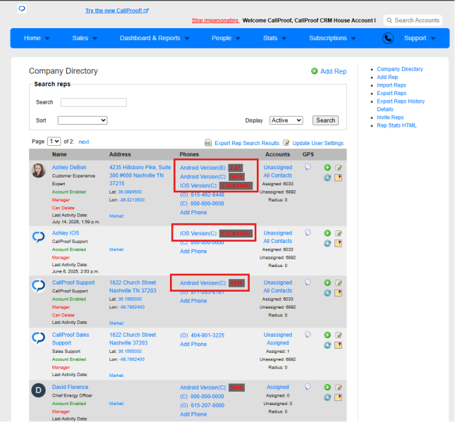Click the spreadsheet icon for Export Rep Search Results
The image size is (455, 422).
click(208, 142)
